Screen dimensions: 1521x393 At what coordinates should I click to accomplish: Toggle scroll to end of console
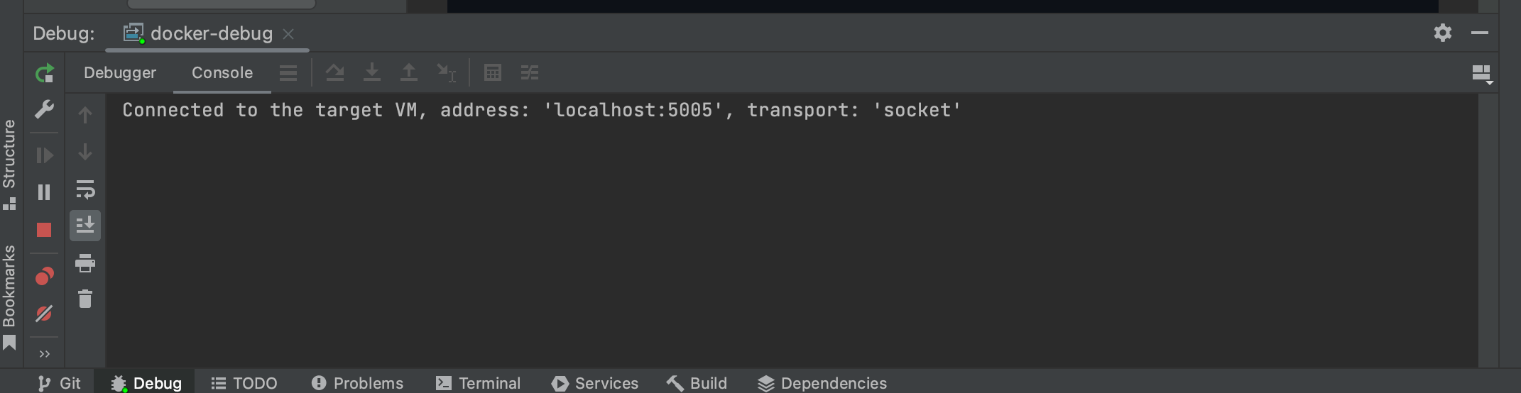(x=85, y=226)
